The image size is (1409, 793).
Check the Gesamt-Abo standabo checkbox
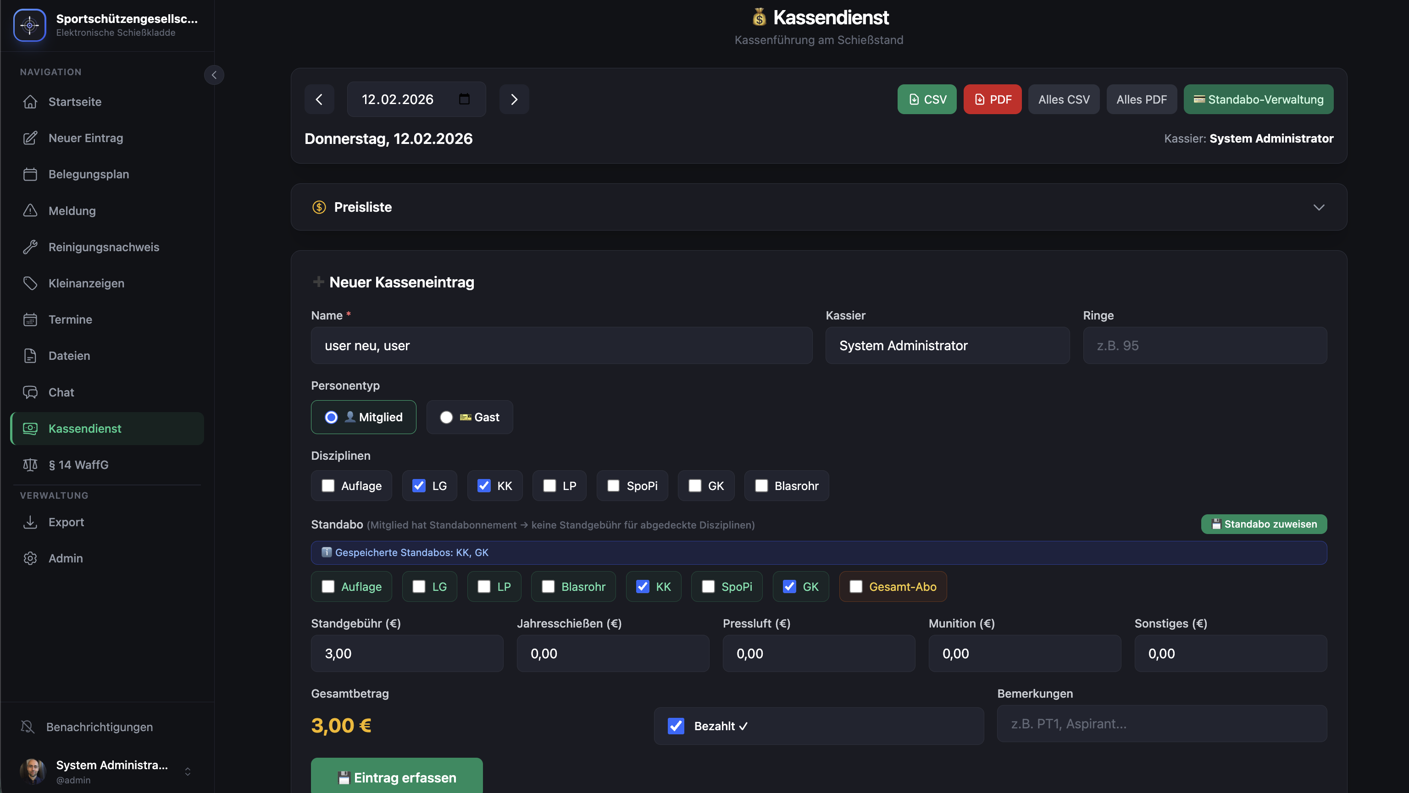coord(856,586)
